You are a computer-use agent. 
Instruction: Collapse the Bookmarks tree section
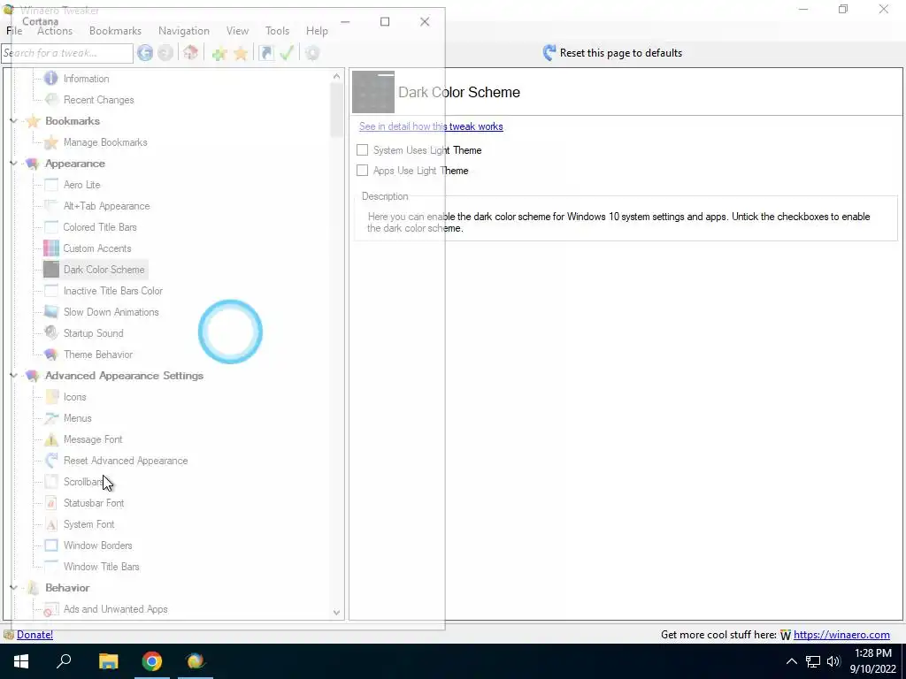pyautogui.click(x=13, y=120)
